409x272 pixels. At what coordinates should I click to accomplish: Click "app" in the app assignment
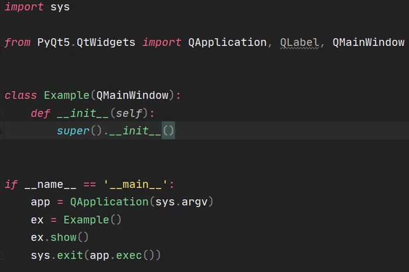[40, 202]
